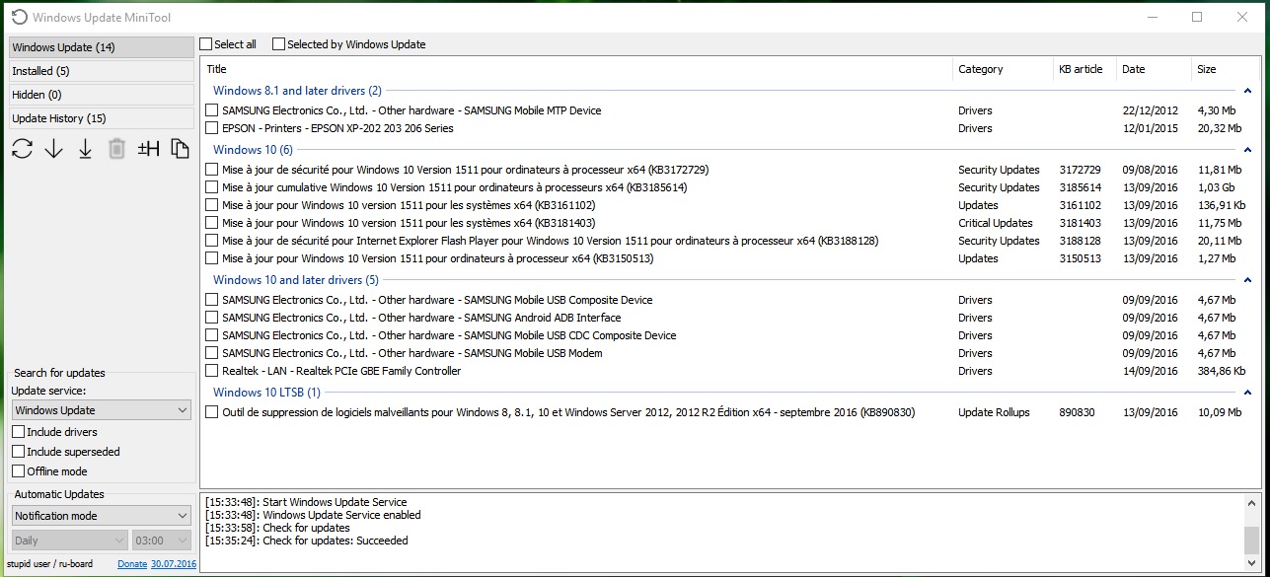Tick the SAMSUNG Mobile MTP Device update
Screen dimensions: 1270x577
point(211,110)
